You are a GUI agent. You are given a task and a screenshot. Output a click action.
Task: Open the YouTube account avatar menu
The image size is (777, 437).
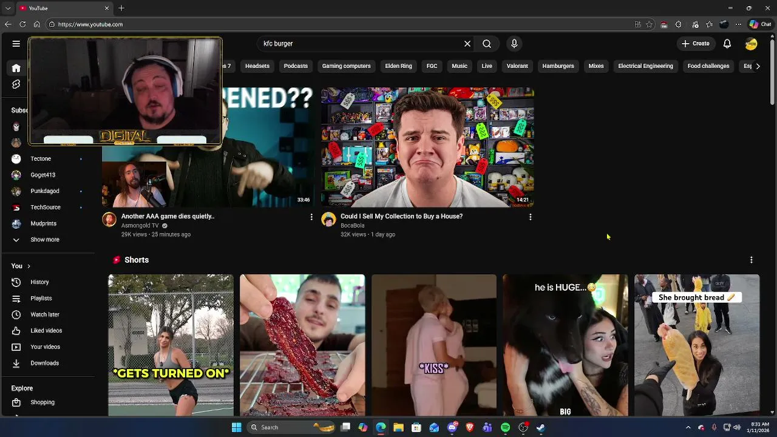(752, 44)
